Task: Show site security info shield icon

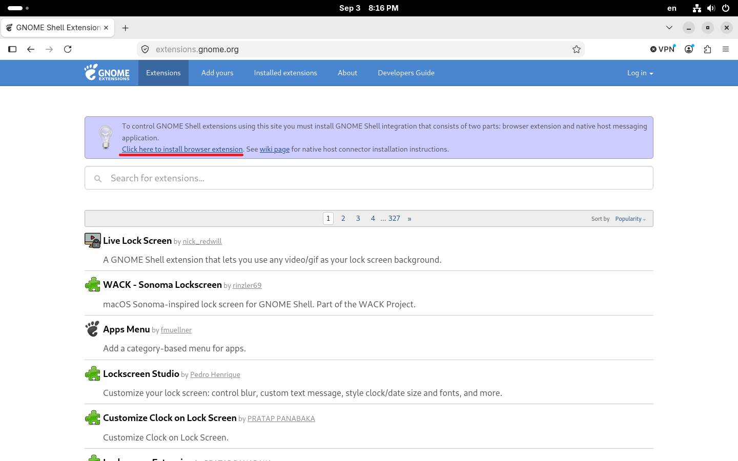Action: 145,49
